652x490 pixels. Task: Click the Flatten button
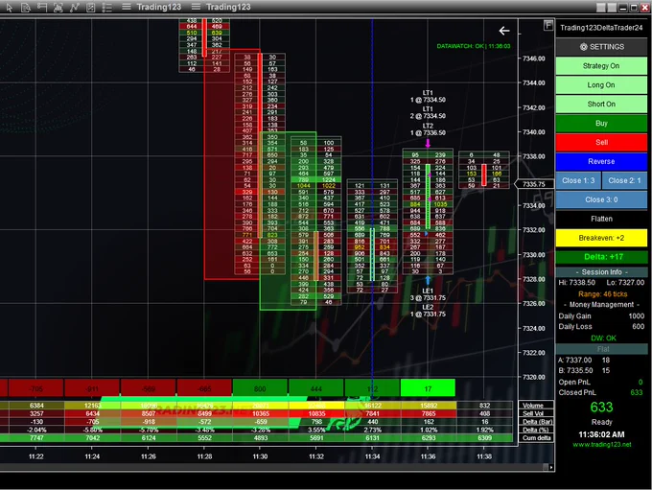tap(601, 219)
